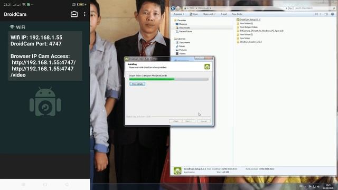The height and width of the screenshot is (190, 338).
Task: Select the Windows_Loader_v2.2.2 folder
Action: tap(249, 42)
